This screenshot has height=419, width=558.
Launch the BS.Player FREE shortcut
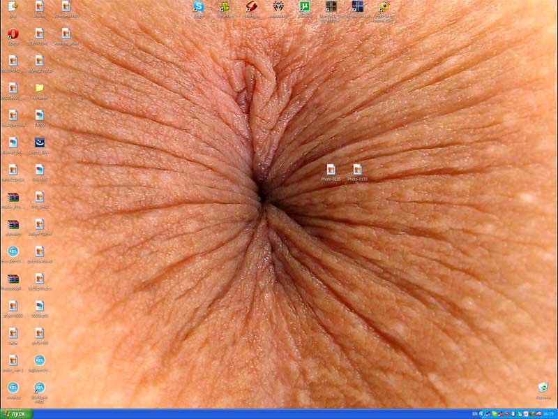coord(39,388)
